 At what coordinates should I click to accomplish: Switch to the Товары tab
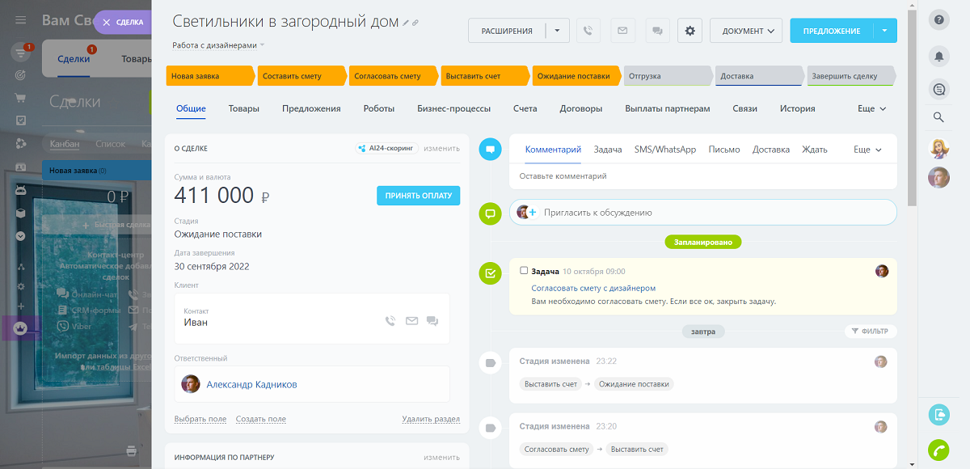pos(243,108)
